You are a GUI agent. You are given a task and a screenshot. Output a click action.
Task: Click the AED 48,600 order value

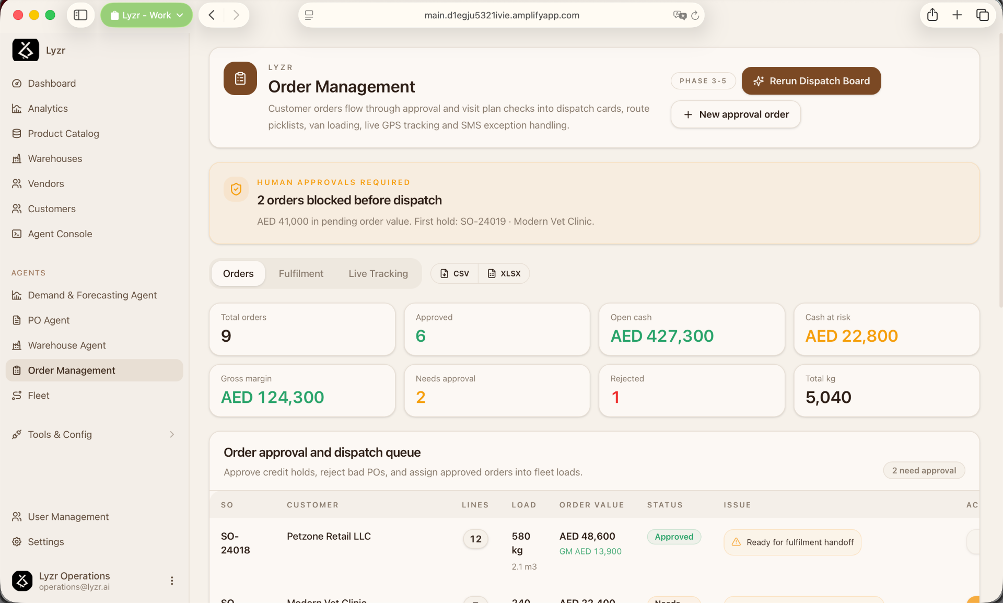pos(587,536)
